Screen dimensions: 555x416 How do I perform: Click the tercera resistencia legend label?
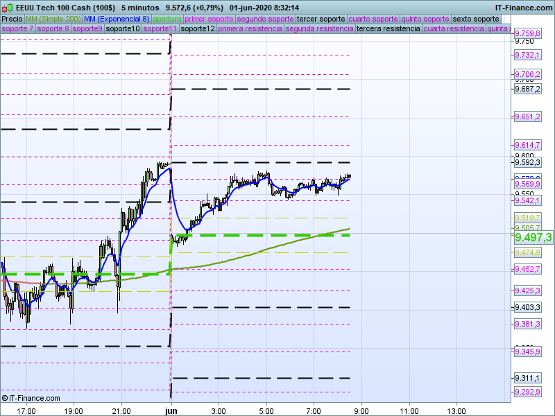[388, 28]
